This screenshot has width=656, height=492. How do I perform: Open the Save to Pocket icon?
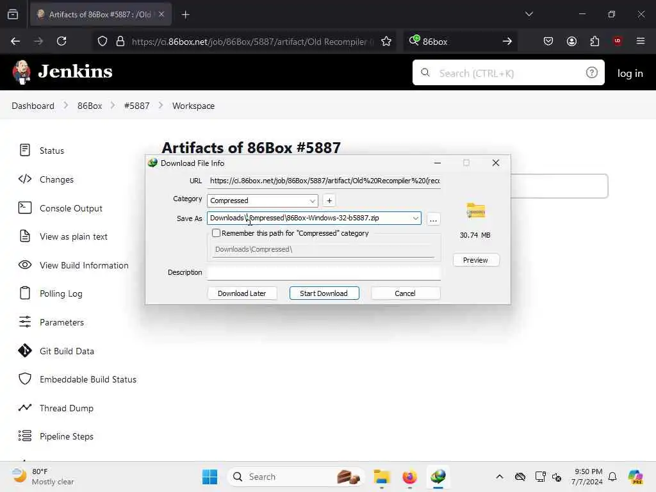[548, 41]
